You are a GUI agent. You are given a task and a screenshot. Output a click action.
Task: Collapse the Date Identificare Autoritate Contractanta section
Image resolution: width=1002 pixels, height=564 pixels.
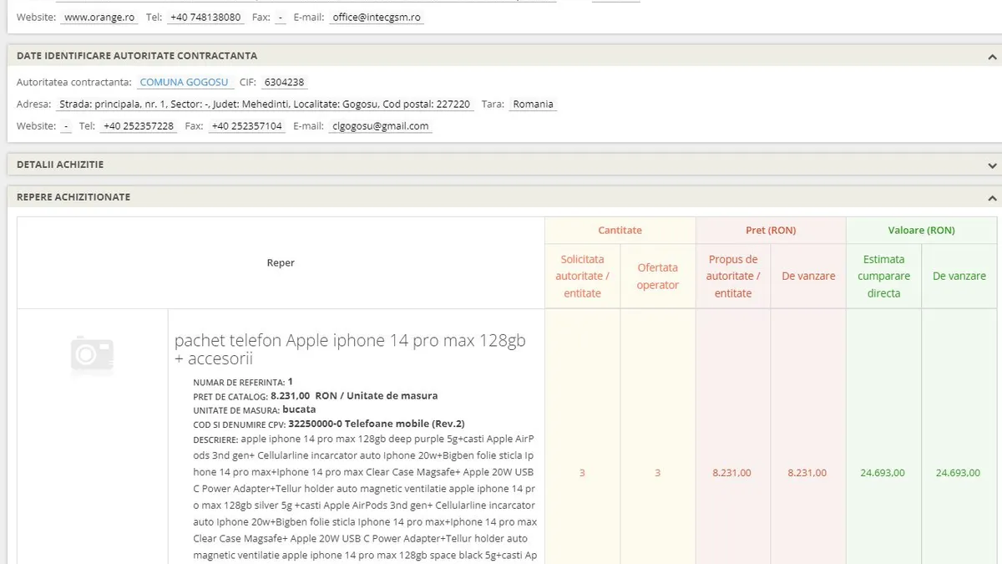(992, 57)
